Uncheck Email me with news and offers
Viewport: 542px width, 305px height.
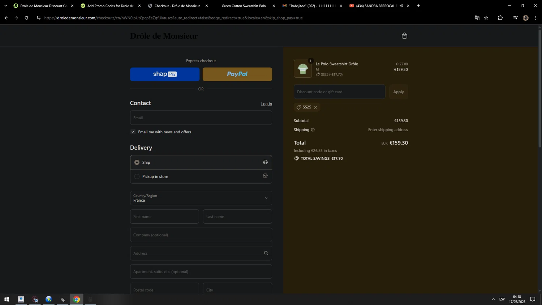pyautogui.click(x=133, y=132)
